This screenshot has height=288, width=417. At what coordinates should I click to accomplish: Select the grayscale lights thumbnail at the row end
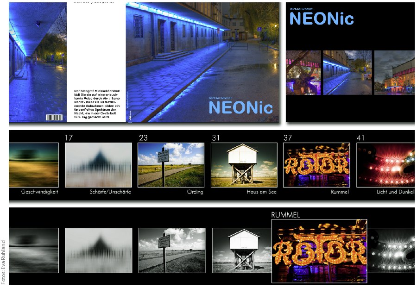[x=391, y=250]
